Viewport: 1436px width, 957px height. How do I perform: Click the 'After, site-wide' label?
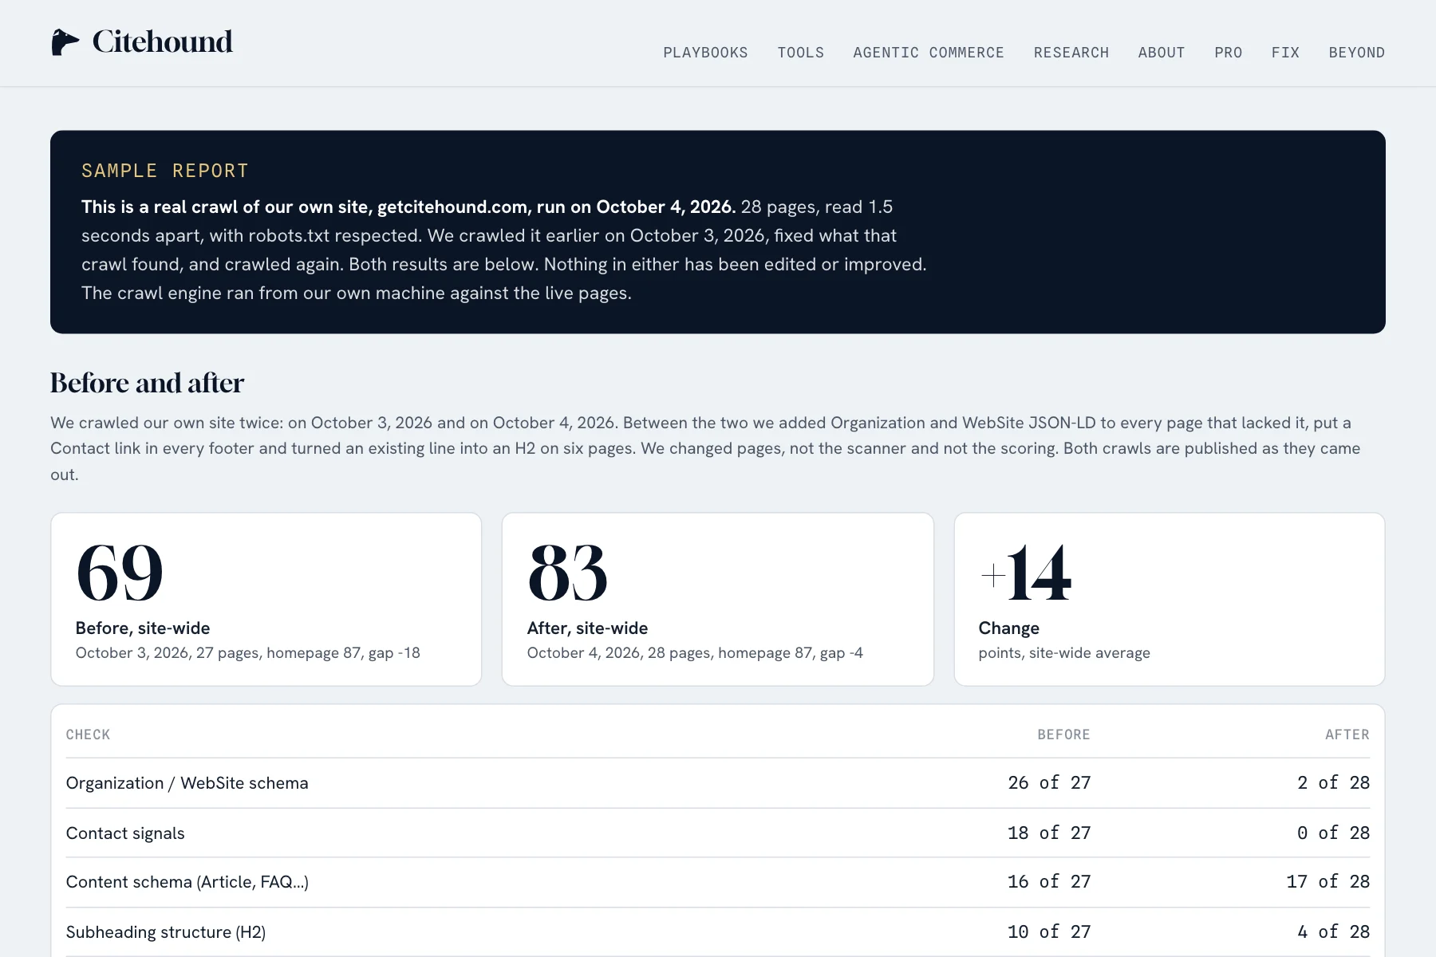(587, 628)
